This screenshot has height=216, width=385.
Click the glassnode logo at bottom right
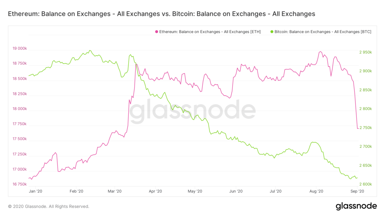click(x=356, y=206)
